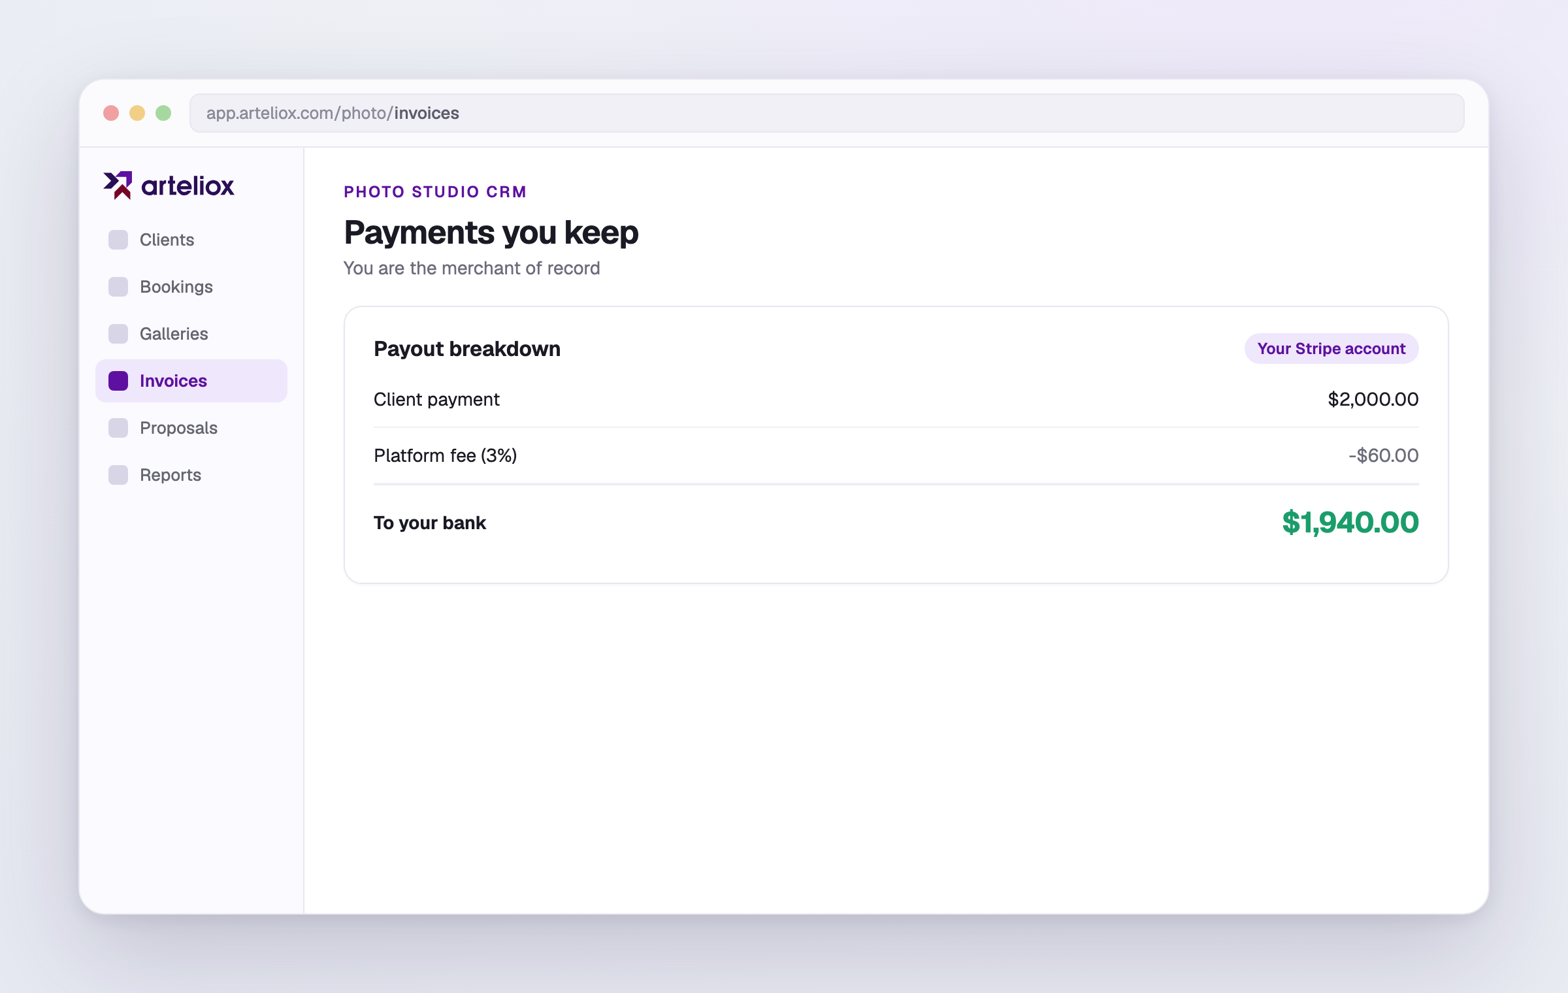Click the Platform fee (3%) label
The width and height of the screenshot is (1568, 993).
pyautogui.click(x=445, y=455)
